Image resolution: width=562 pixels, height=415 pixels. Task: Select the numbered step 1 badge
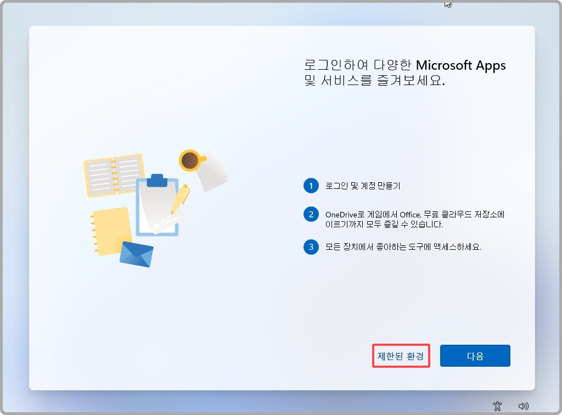click(311, 186)
